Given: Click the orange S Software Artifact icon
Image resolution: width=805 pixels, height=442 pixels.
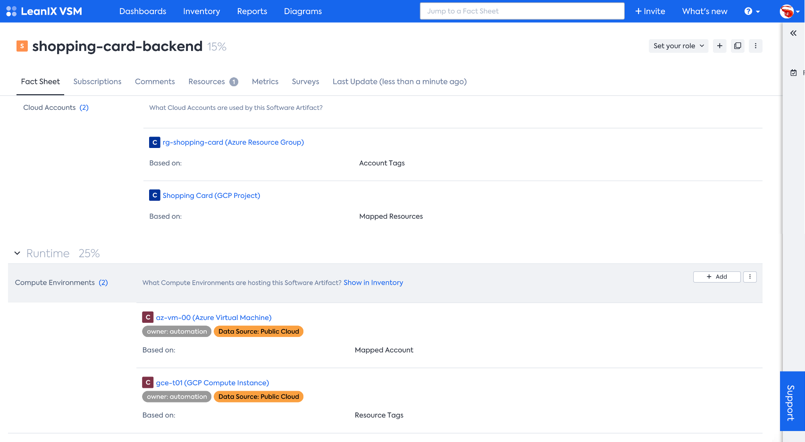Looking at the screenshot, I should pos(22,46).
